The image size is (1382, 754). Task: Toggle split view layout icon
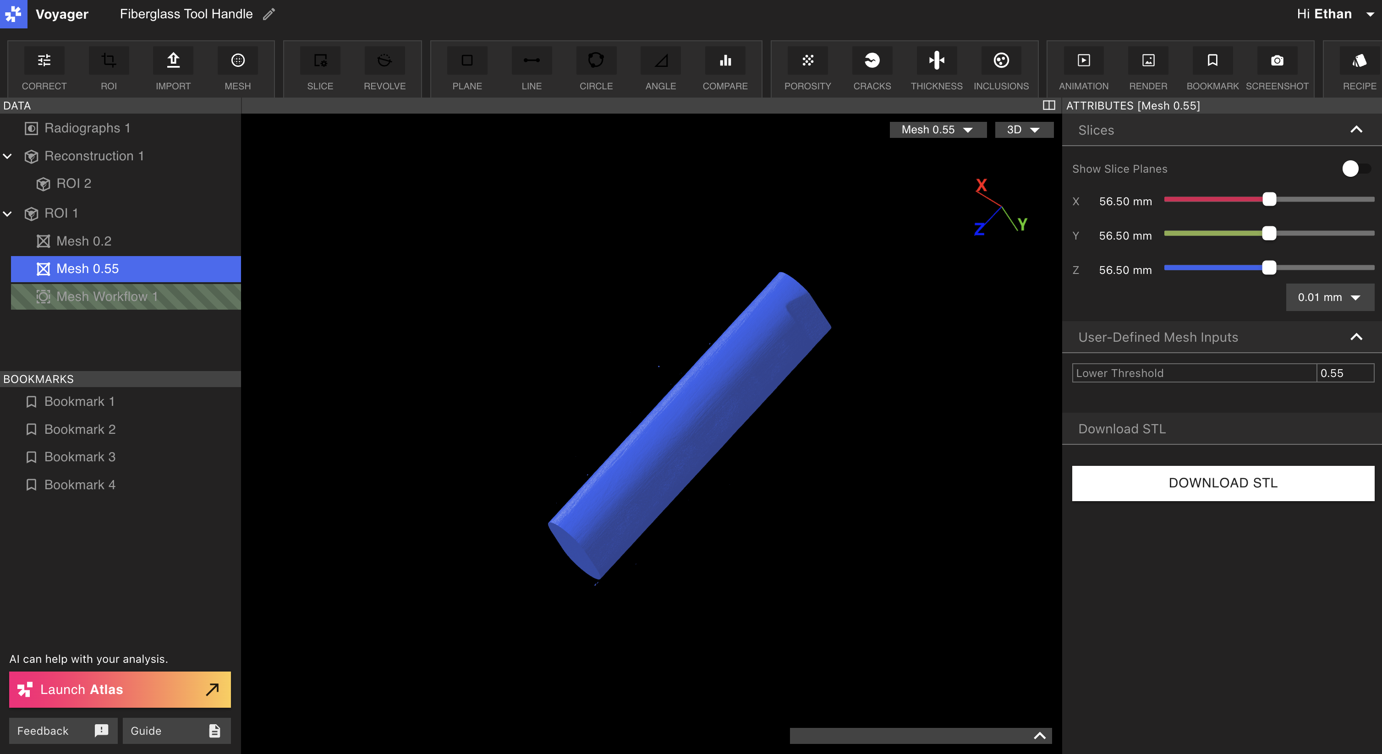(1048, 105)
